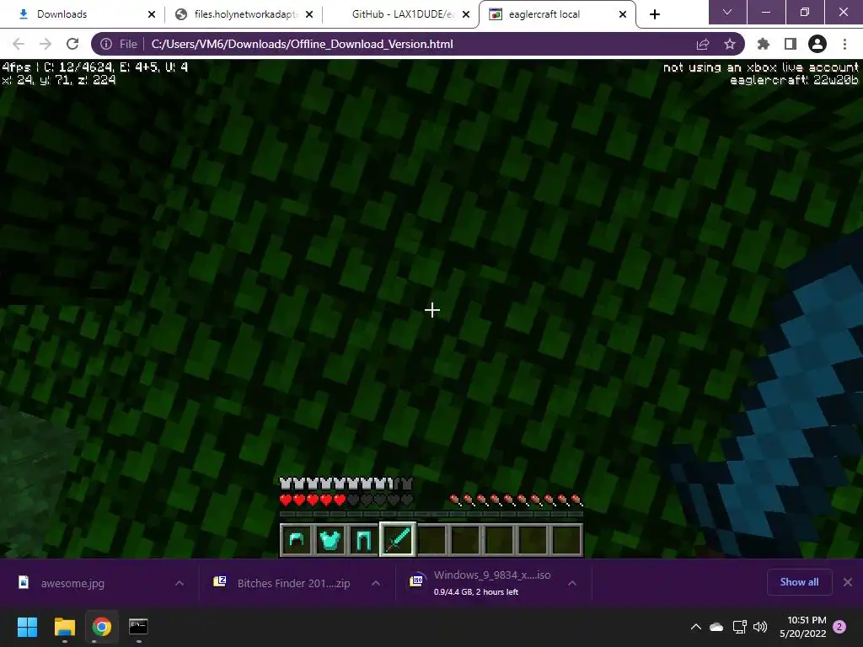Close the Downloads tab
863x647 pixels.
(x=152, y=14)
